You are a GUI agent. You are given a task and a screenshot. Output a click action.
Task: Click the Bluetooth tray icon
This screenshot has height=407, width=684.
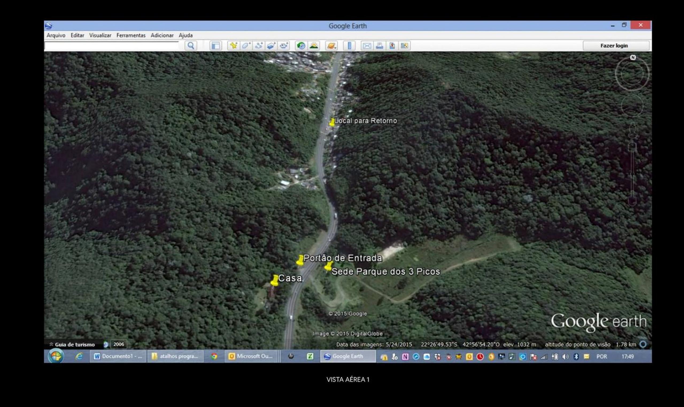(x=576, y=356)
